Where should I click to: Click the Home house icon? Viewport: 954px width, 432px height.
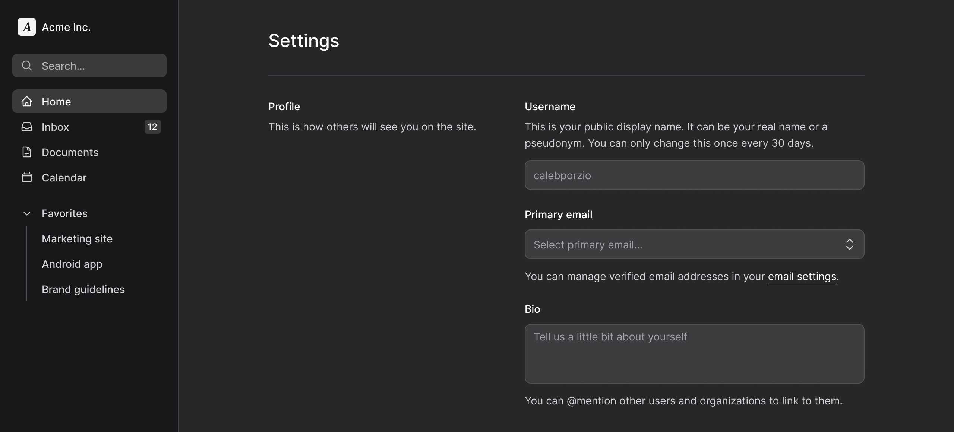27,101
